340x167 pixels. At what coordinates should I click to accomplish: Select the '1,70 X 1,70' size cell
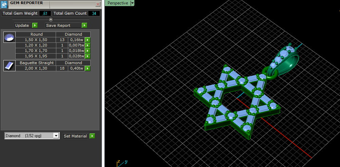(x=36, y=51)
